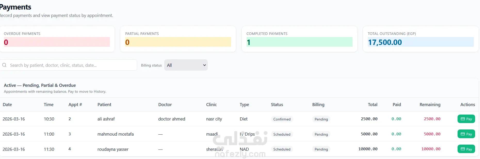The image size is (480, 159).
Task: Open the Billing status dropdown
Action: click(x=186, y=65)
